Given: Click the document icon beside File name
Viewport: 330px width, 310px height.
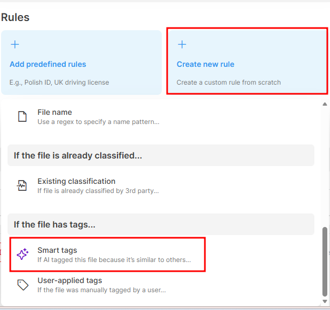Looking at the screenshot, I should coord(22,116).
